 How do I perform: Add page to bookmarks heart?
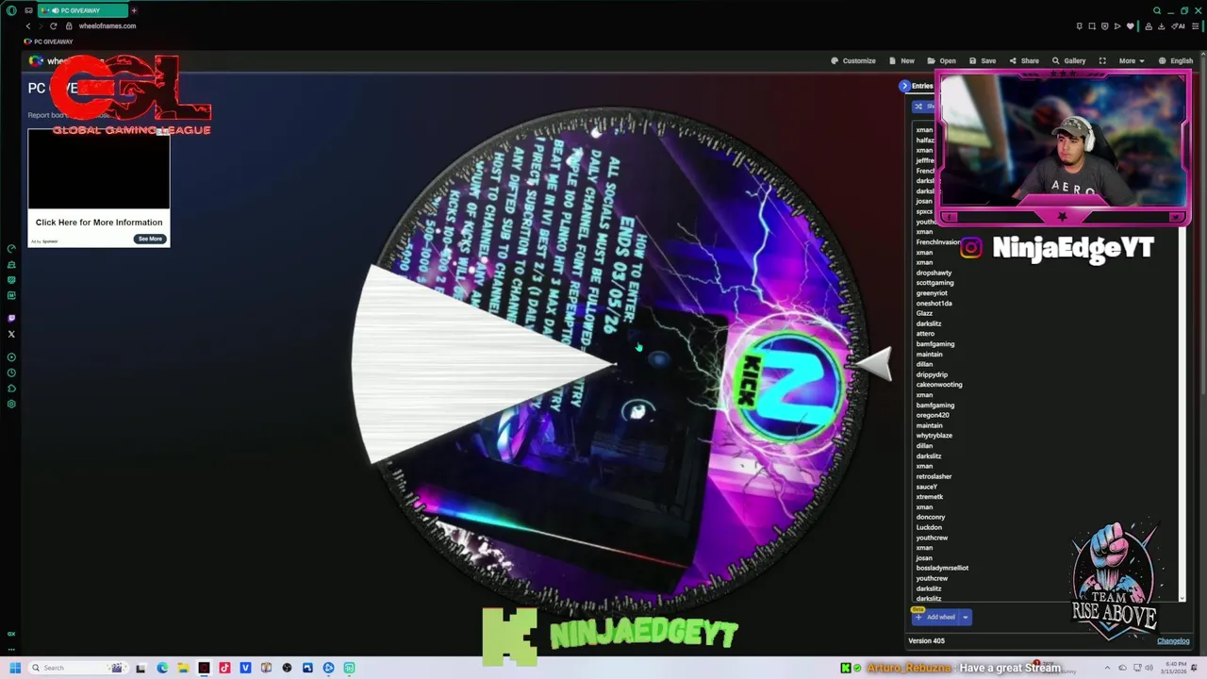[1131, 25]
